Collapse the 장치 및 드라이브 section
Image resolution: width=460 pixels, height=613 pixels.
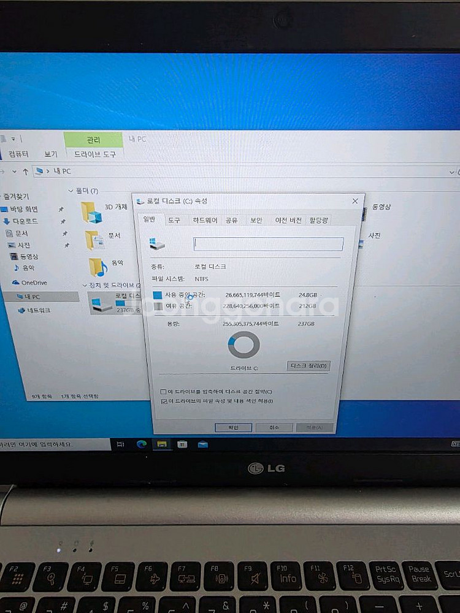85,286
